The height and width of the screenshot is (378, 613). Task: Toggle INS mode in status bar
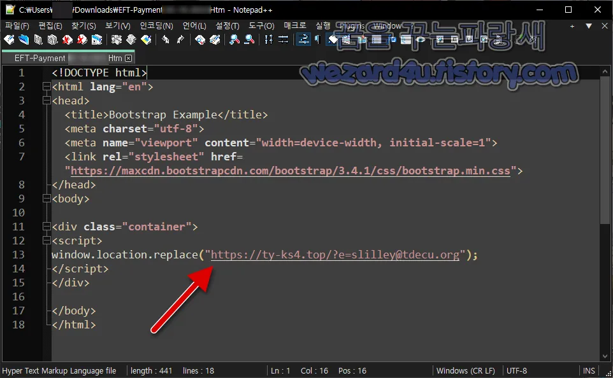click(589, 370)
